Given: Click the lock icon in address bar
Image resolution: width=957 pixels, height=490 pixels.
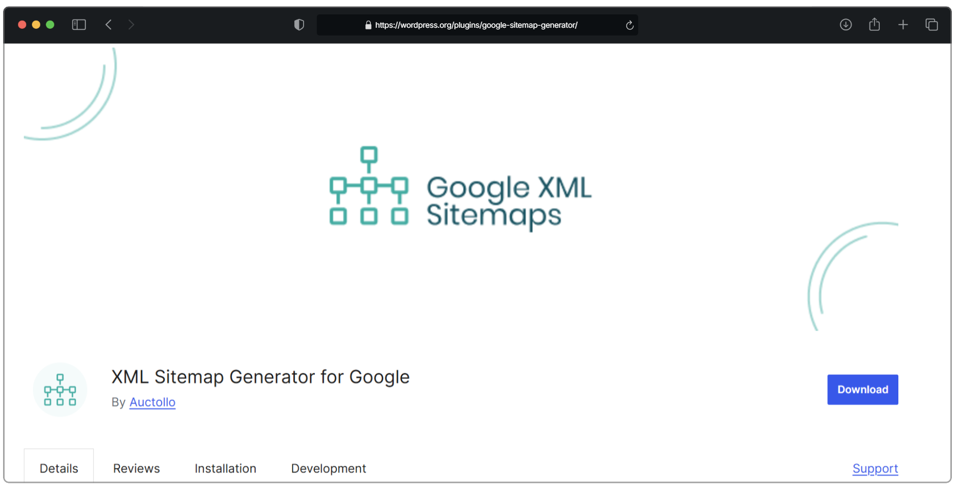Looking at the screenshot, I should (368, 25).
